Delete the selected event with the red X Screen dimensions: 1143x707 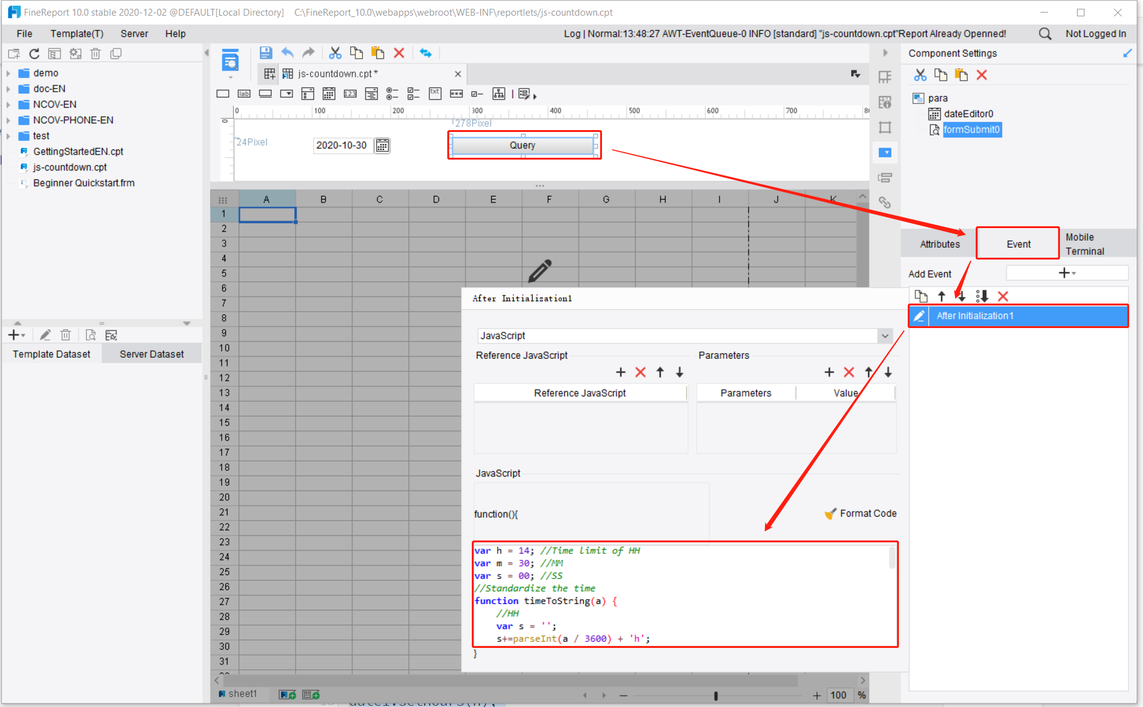pos(1003,297)
